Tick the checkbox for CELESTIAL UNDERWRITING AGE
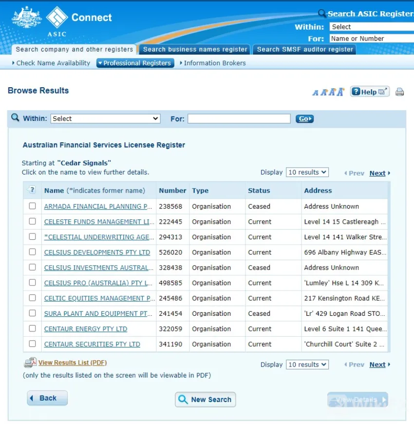Image resolution: width=414 pixels, height=424 pixels. tap(33, 236)
